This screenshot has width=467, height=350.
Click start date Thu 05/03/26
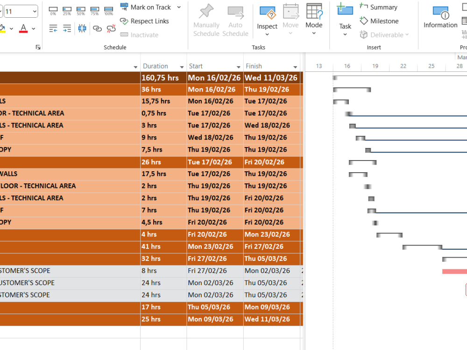[x=215, y=307]
